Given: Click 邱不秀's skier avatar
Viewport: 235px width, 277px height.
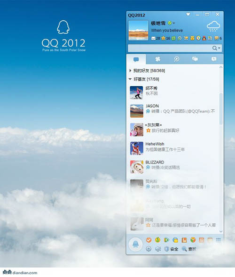Looking at the screenshot, I should pyautogui.click(x=136, y=93).
